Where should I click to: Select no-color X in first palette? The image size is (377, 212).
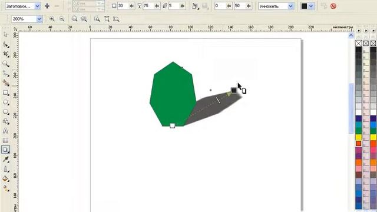click(359, 43)
